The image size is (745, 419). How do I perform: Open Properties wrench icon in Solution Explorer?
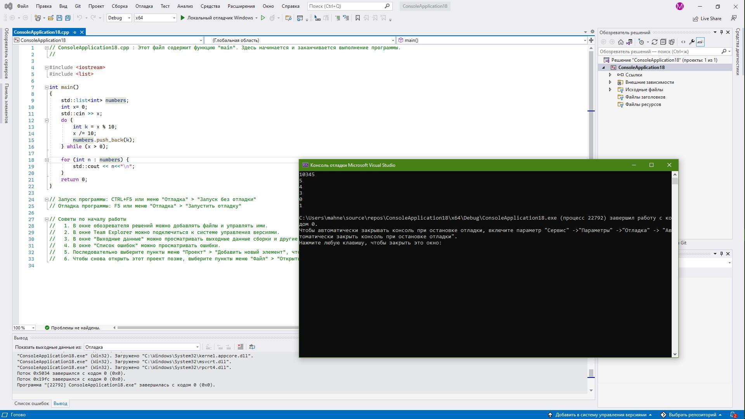[x=691, y=42]
